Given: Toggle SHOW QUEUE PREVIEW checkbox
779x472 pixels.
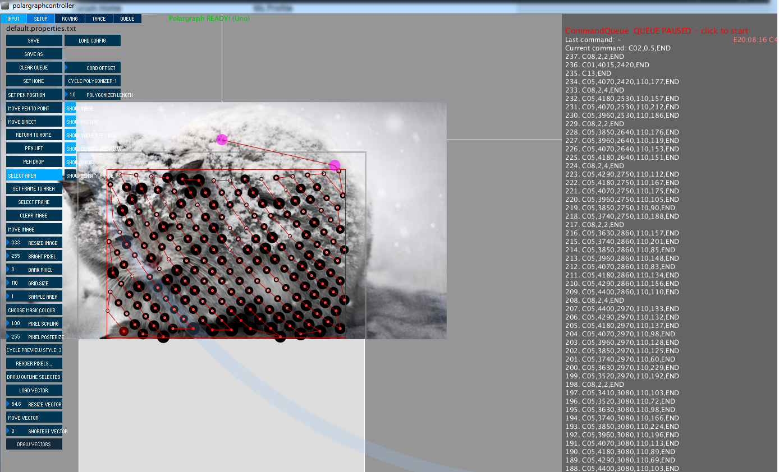Looking at the screenshot, I should 70,135.
